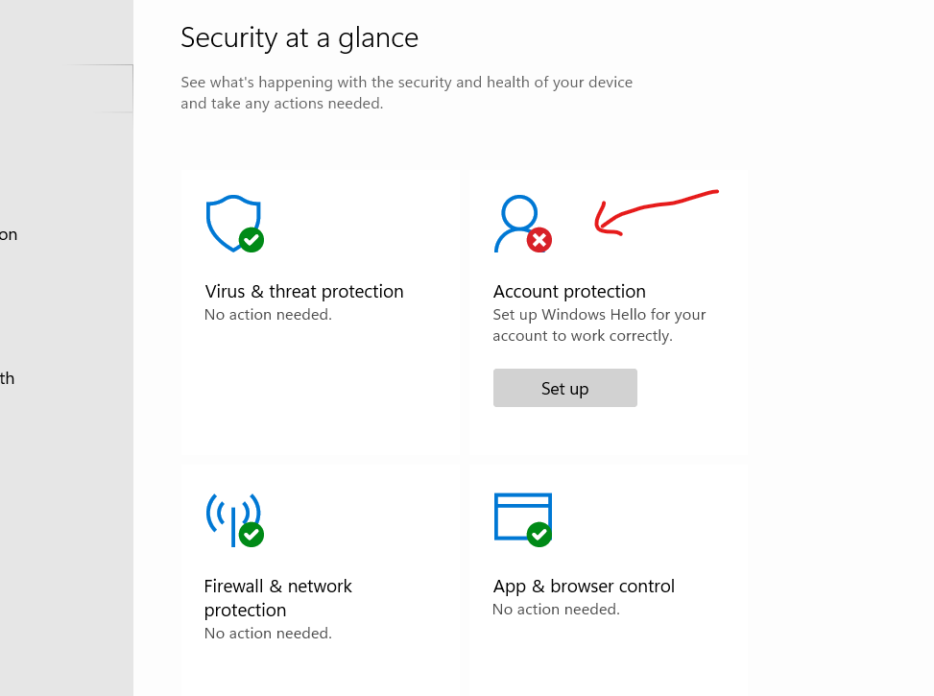
Task: Select the partially visible protection item in left sidebar
Action: 9,234
